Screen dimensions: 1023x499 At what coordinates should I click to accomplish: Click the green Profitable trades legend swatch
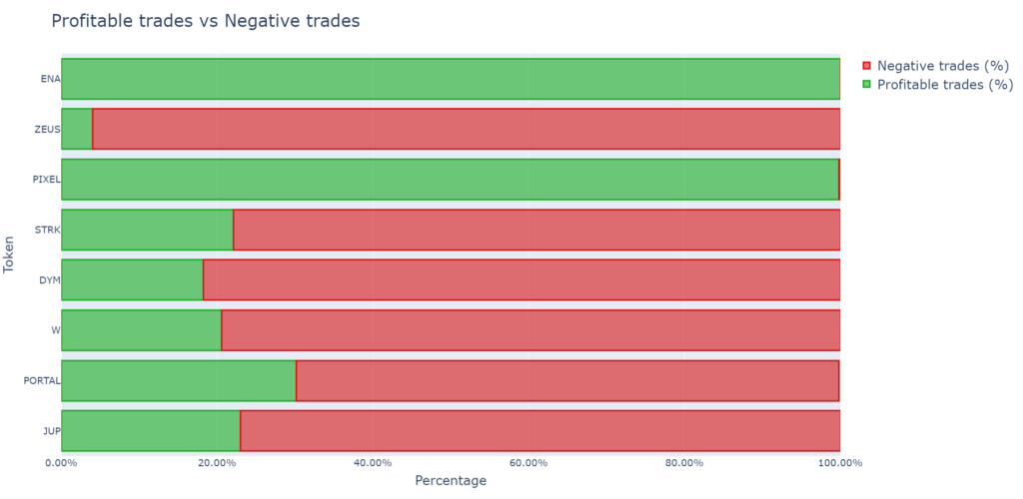point(866,85)
